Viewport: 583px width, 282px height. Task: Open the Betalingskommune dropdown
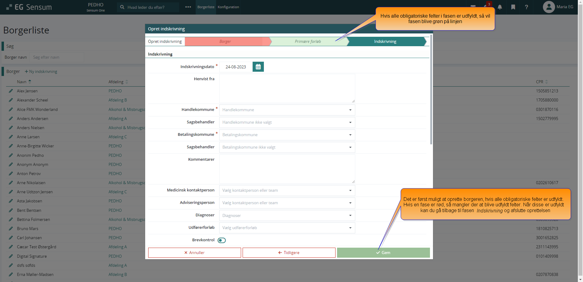[287, 135]
